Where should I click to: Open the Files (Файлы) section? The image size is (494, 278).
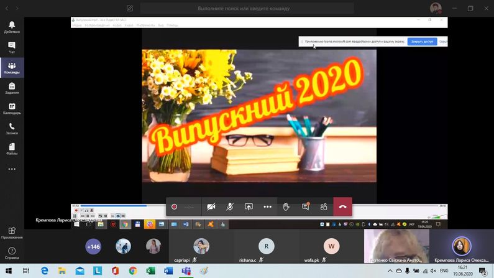click(12, 149)
